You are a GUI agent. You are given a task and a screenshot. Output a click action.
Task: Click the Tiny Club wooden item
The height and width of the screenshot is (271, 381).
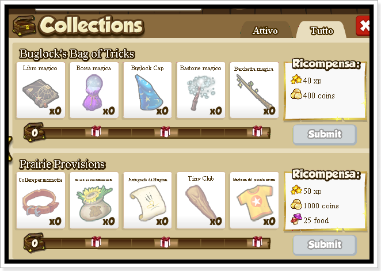click(201, 201)
